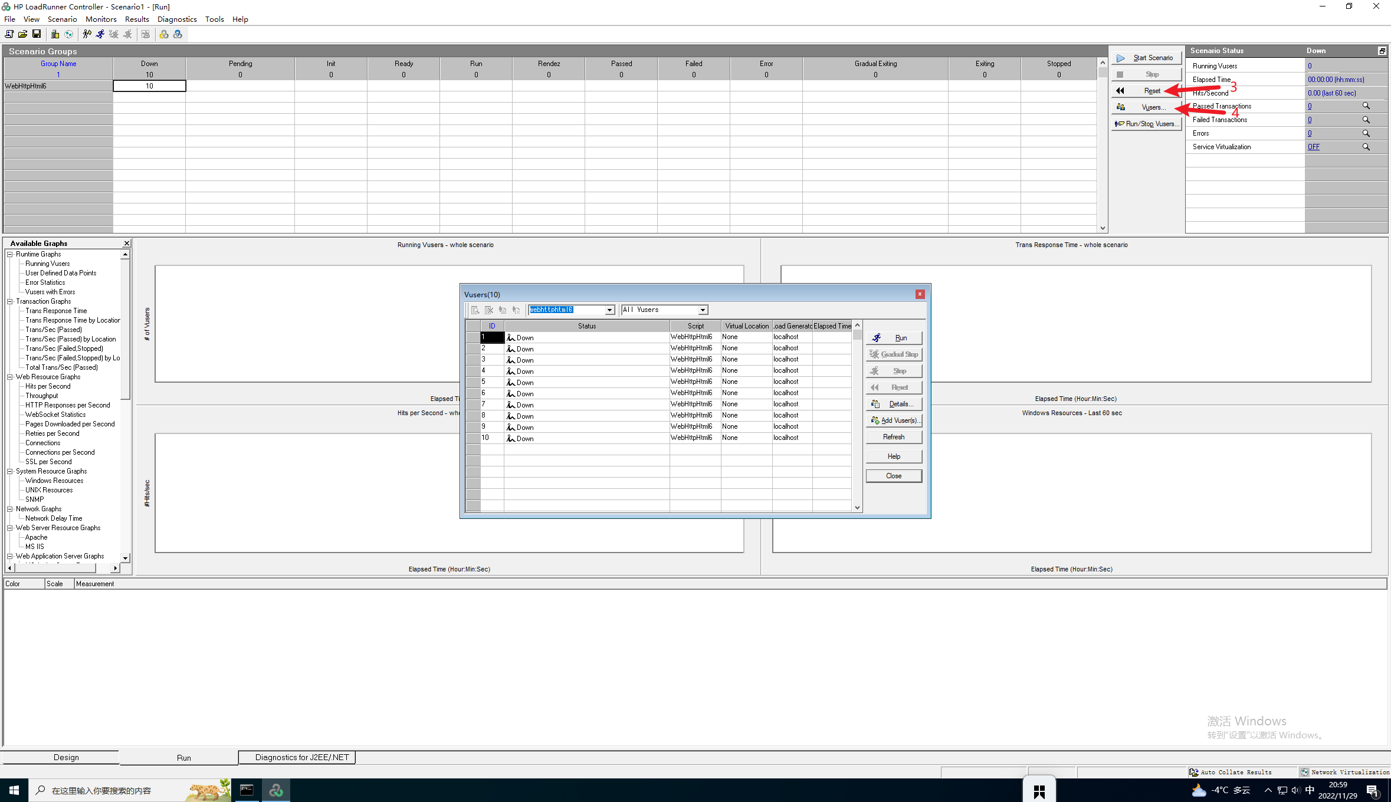This screenshot has height=802, width=1391.
Task: Open the All Vusers filter dropdown
Action: (703, 310)
